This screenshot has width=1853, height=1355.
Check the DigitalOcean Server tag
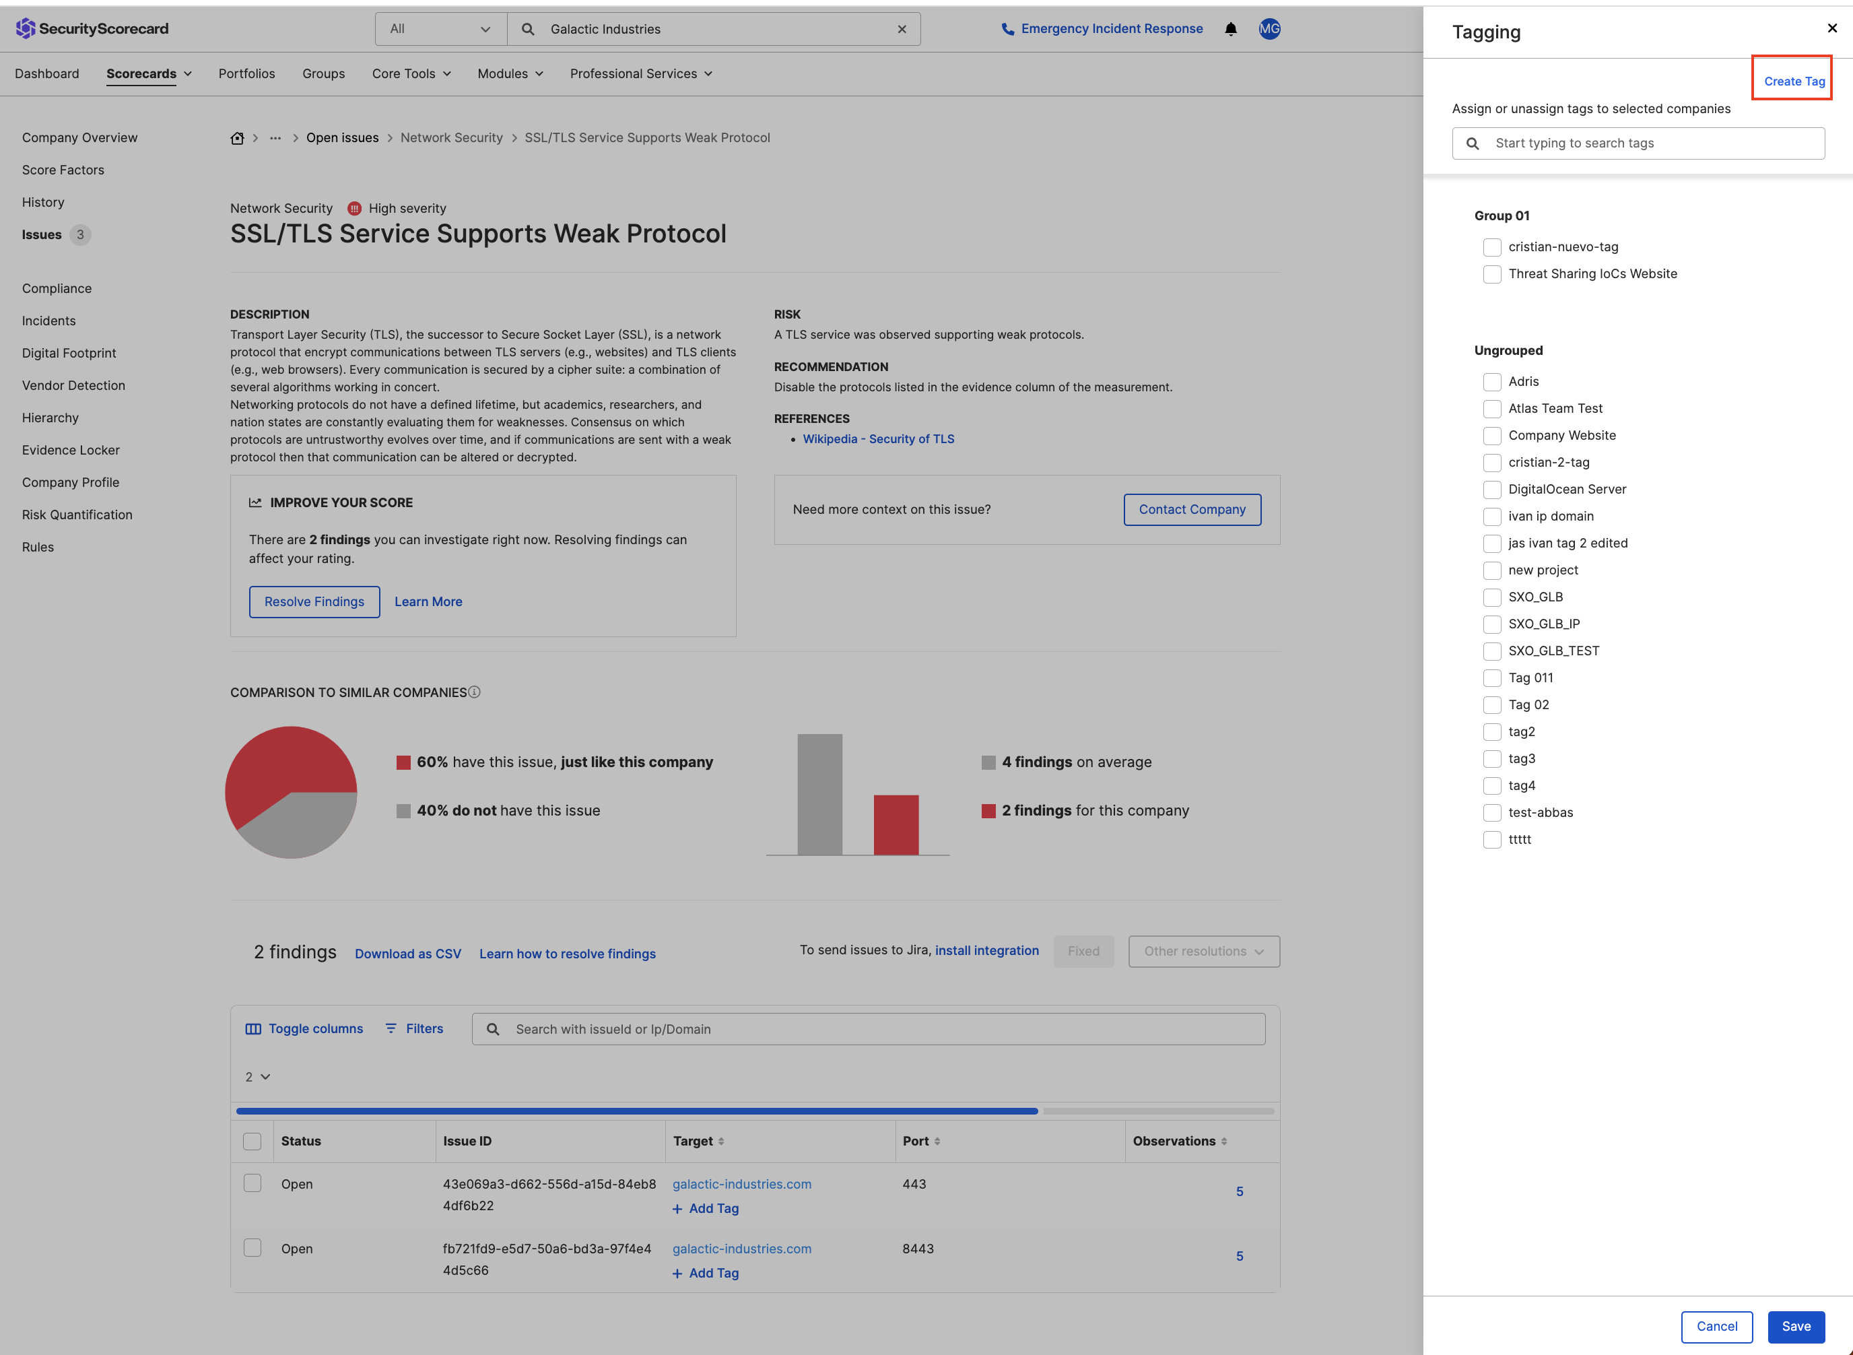point(1492,490)
